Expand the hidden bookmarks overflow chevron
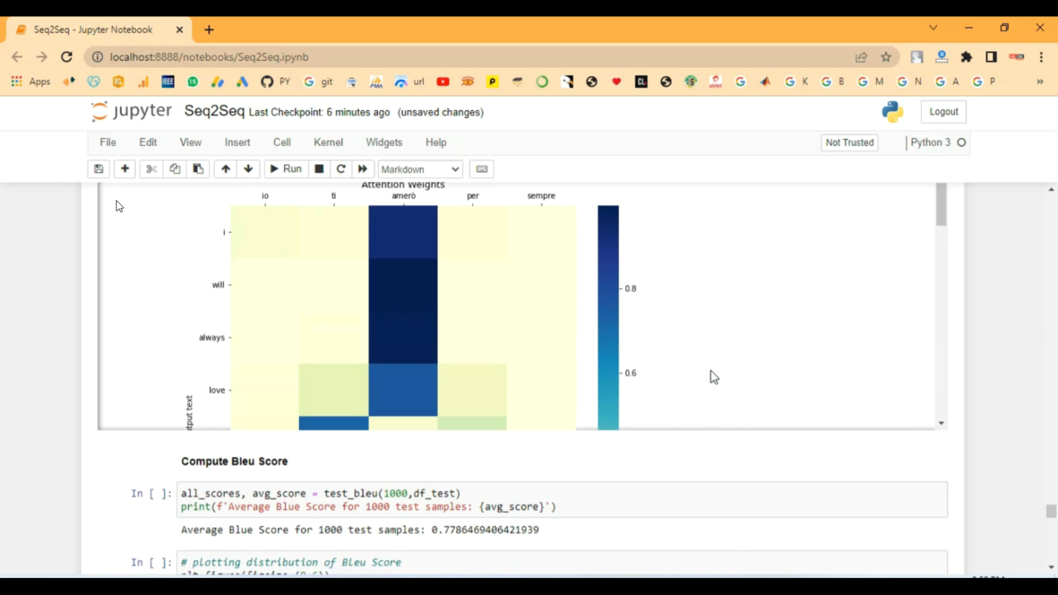 [x=1040, y=82]
